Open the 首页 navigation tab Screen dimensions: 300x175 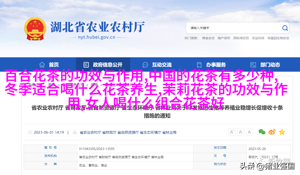(x=54, y=65)
